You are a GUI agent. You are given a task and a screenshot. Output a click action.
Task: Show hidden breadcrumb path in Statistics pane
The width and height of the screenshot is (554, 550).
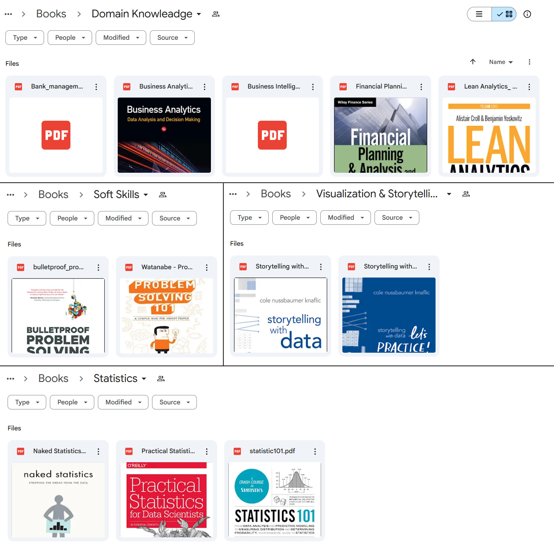tap(10, 379)
